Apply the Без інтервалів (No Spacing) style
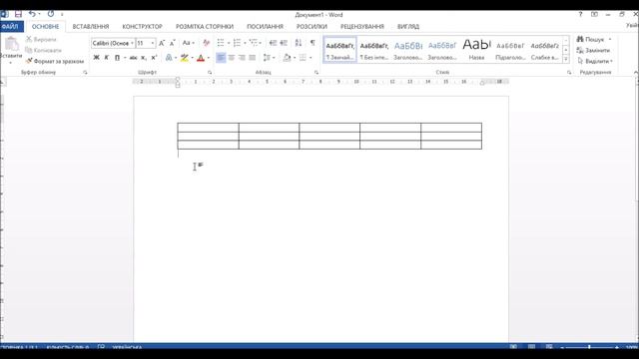The image size is (639, 359). (374, 50)
